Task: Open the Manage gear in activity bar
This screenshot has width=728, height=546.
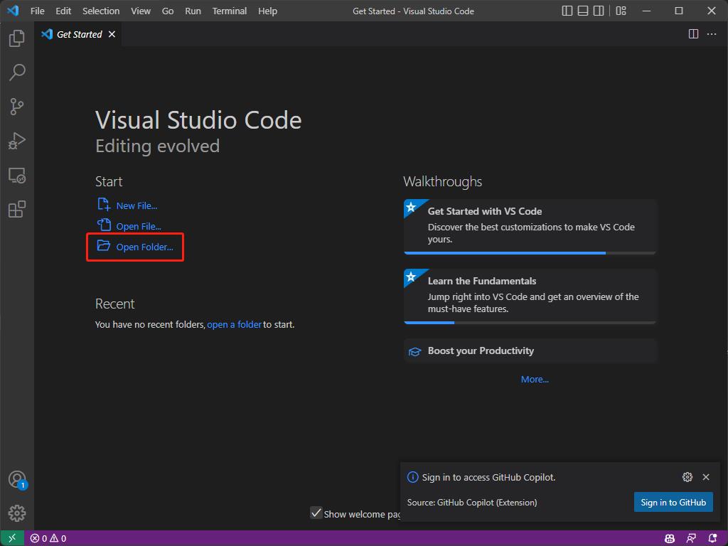Action: pyautogui.click(x=17, y=513)
